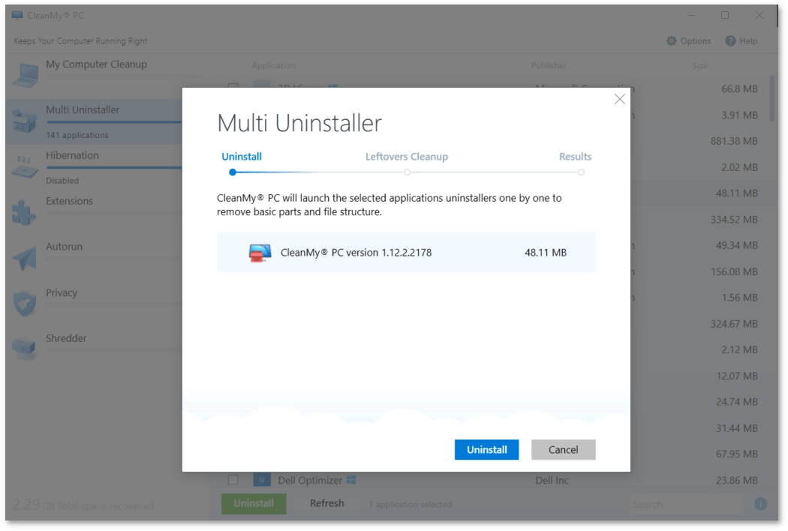Image resolution: width=788 pixels, height=531 pixels.
Task: Click the Results progress step dot
Action: point(581,172)
